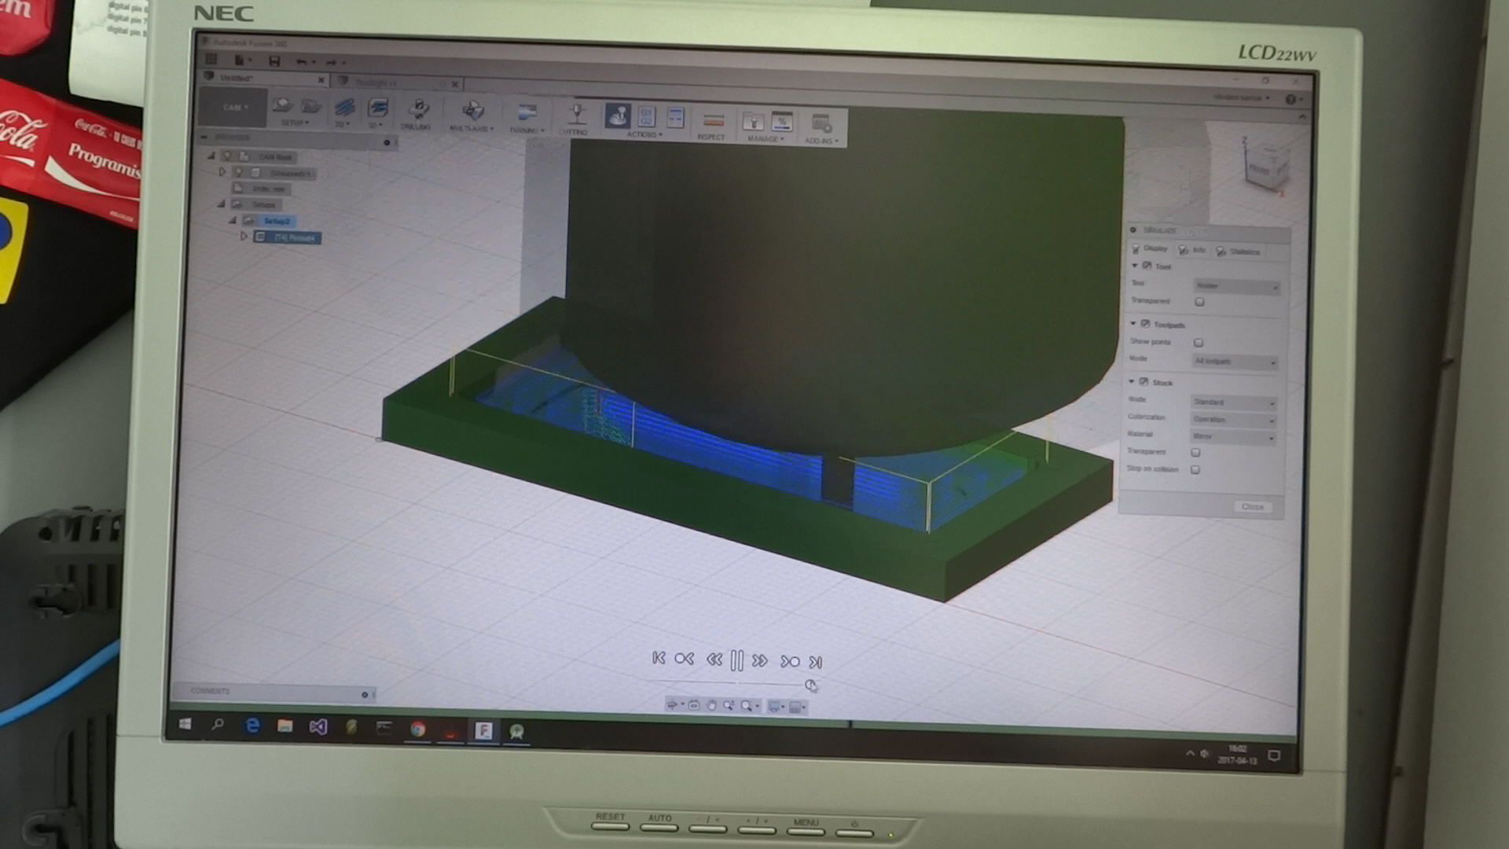1509x849 pixels.
Task: Click the Close button in Simulate panel
Action: coord(1252,506)
